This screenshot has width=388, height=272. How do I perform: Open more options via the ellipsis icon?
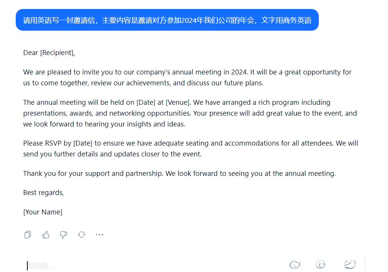100,234
